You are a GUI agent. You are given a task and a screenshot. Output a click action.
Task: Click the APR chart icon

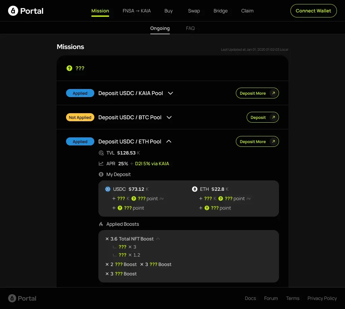click(x=101, y=164)
